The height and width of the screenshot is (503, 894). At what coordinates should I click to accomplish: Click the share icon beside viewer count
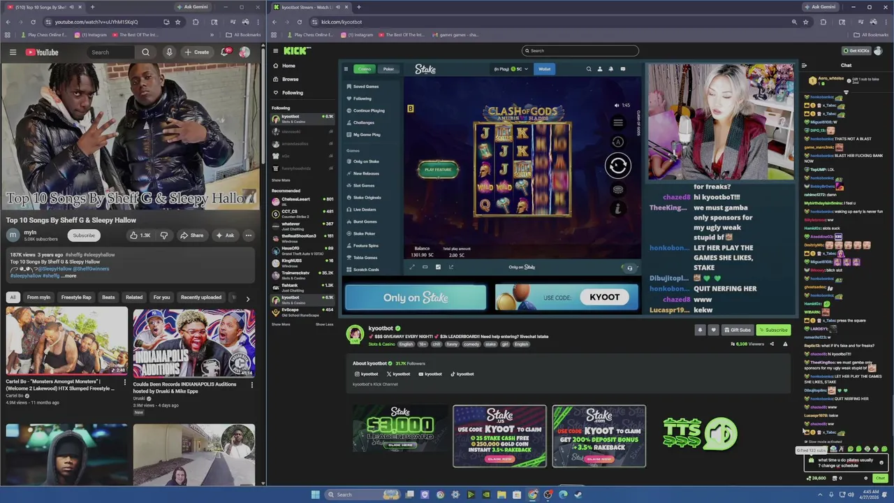pos(772,344)
